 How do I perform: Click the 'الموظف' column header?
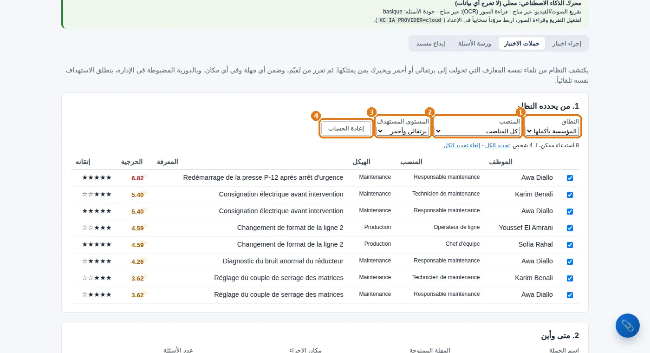tap(501, 162)
